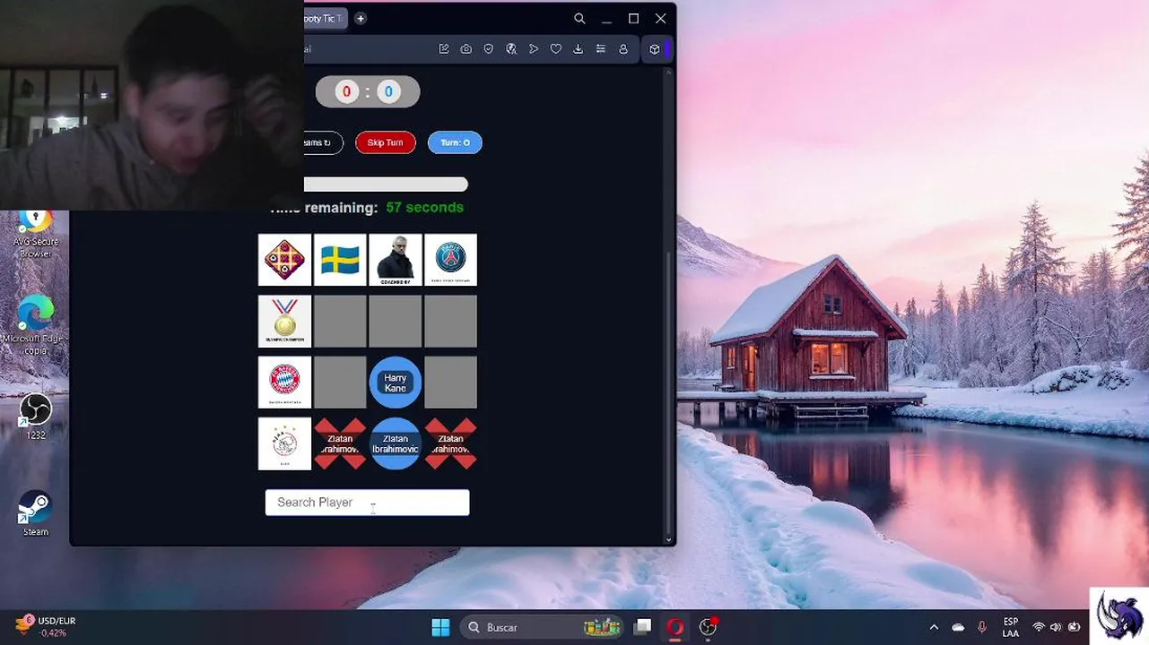This screenshot has width=1149, height=645.
Task: Select empty cell Olympic champion and manager
Action: (x=396, y=321)
